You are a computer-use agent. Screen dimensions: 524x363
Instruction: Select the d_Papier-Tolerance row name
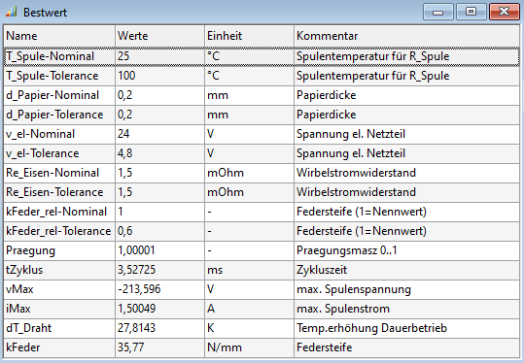pos(54,115)
